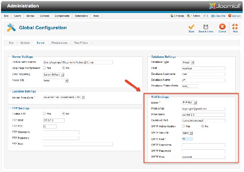The image size is (244, 172).
Task: Open the Error Reporting dropdown
Action: (x=54, y=75)
